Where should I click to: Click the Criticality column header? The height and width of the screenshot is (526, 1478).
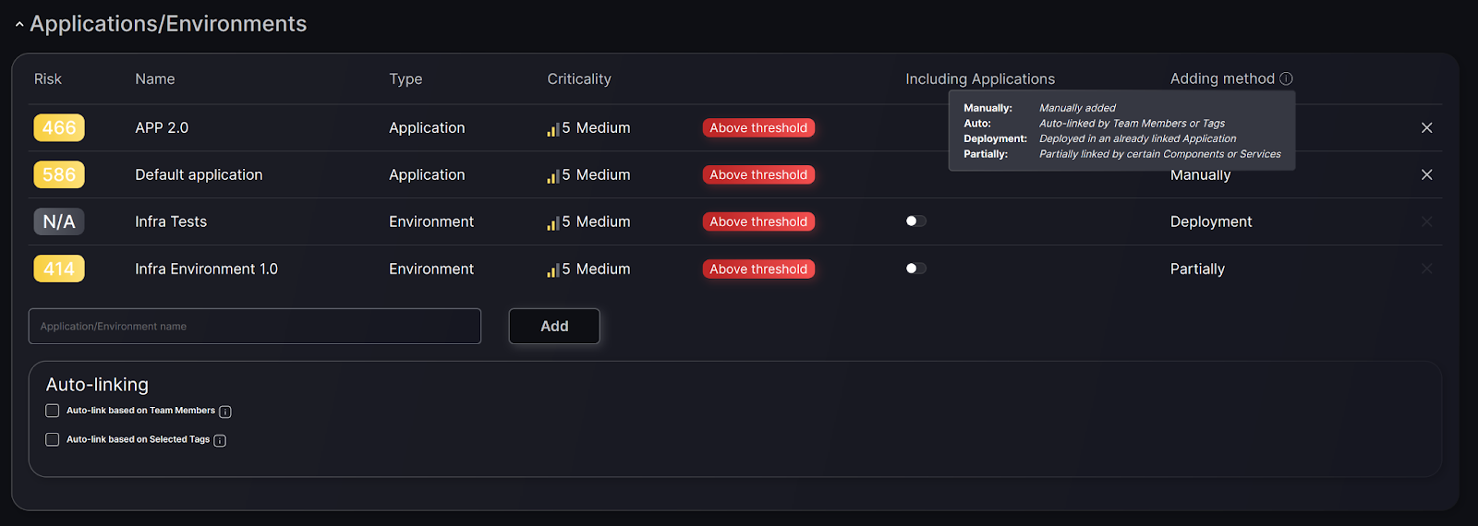point(579,79)
